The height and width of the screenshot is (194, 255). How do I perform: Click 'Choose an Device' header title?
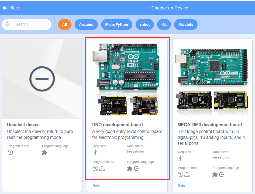click(x=170, y=8)
